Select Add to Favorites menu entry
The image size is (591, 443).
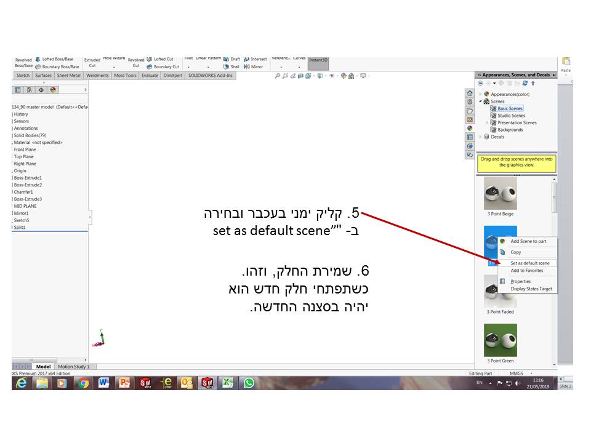pos(526,271)
